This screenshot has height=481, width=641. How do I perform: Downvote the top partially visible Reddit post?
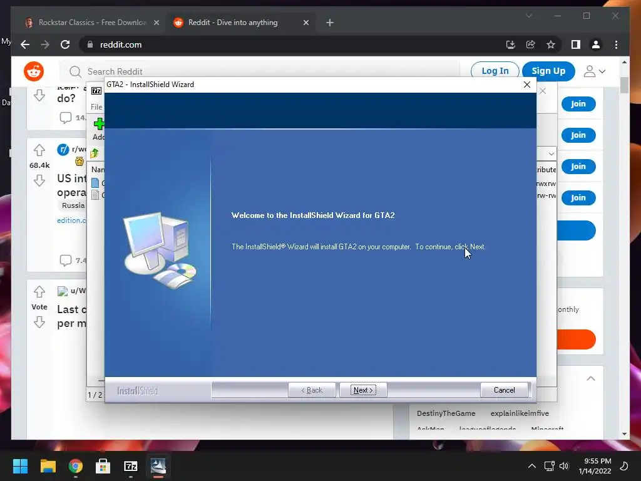[39, 95]
